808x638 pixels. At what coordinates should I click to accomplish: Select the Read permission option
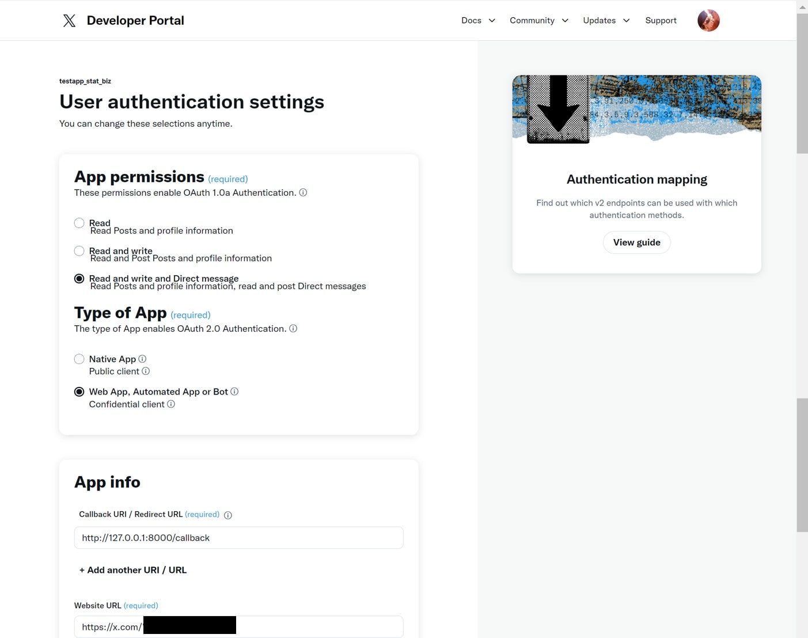click(79, 223)
